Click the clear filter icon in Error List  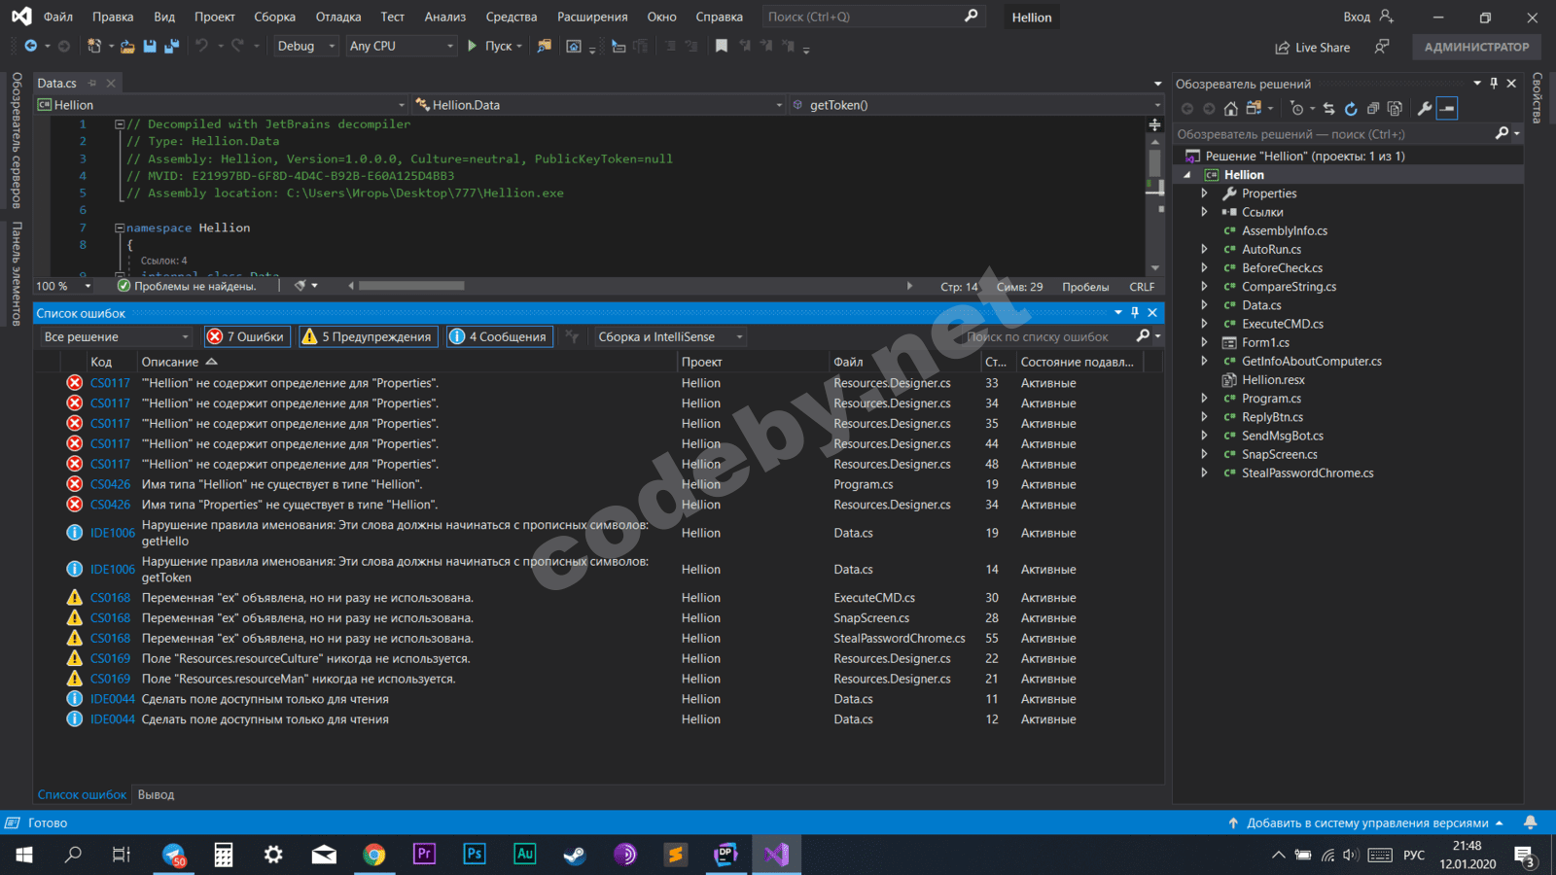point(573,336)
